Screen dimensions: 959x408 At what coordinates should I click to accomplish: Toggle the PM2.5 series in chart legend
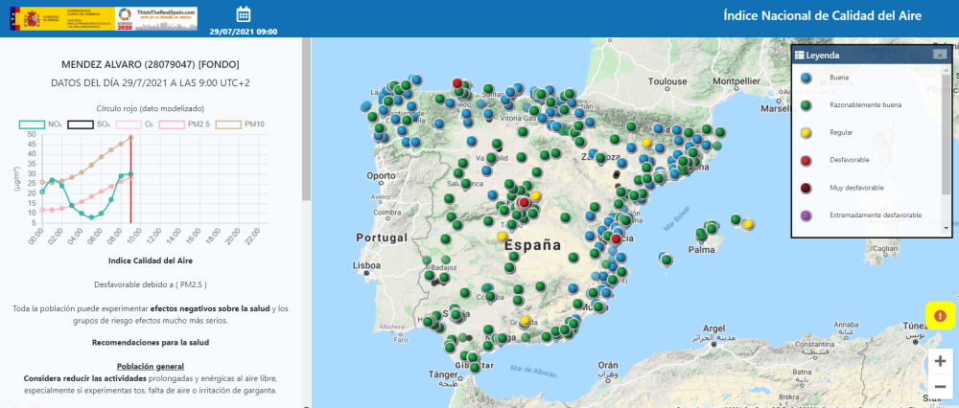(x=182, y=124)
